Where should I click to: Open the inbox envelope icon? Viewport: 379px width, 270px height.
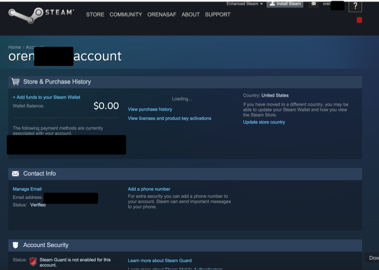coord(314,4)
